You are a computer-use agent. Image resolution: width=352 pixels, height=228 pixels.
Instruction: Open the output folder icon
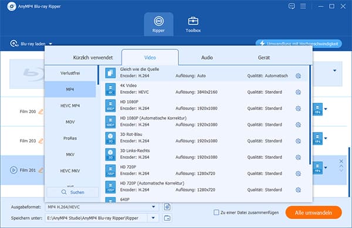pyautogui.click(x=167, y=218)
